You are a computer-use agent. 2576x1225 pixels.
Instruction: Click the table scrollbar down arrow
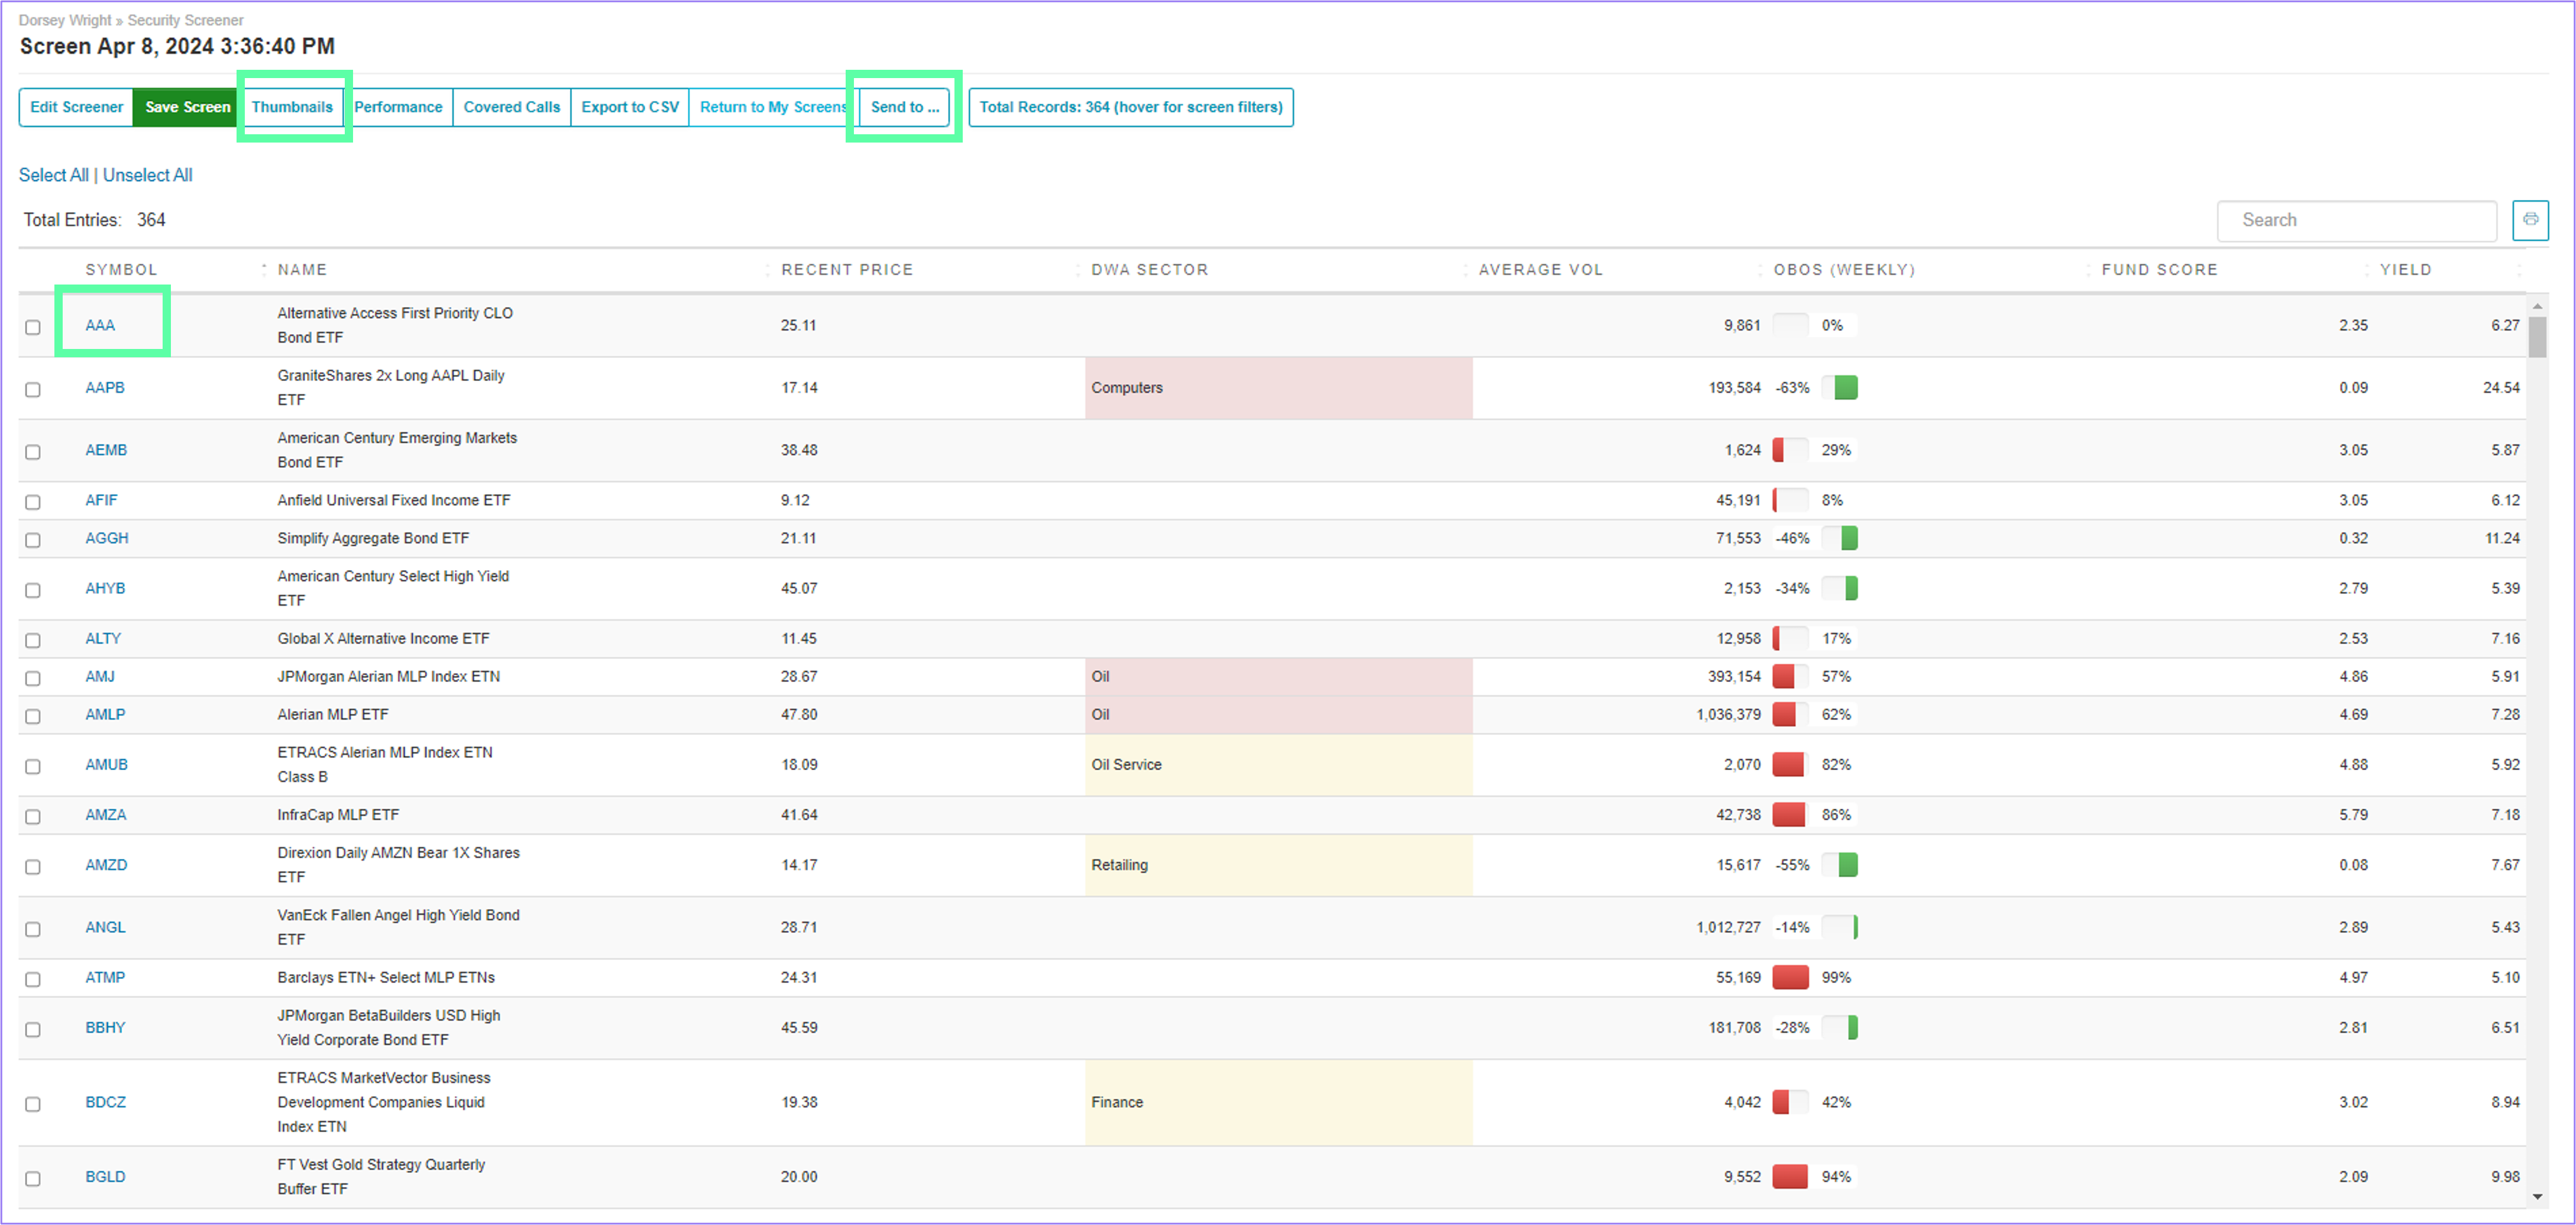2537,1197
